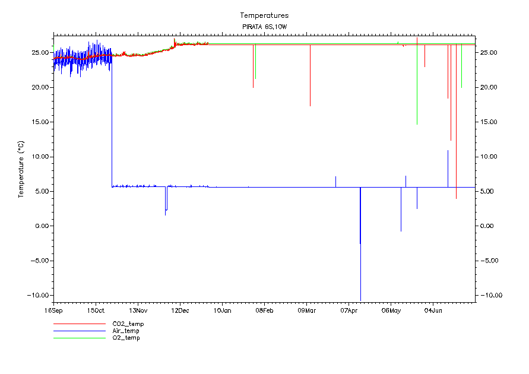
Task: Click the 20.00 tick on the left axis
Action: pos(40,87)
